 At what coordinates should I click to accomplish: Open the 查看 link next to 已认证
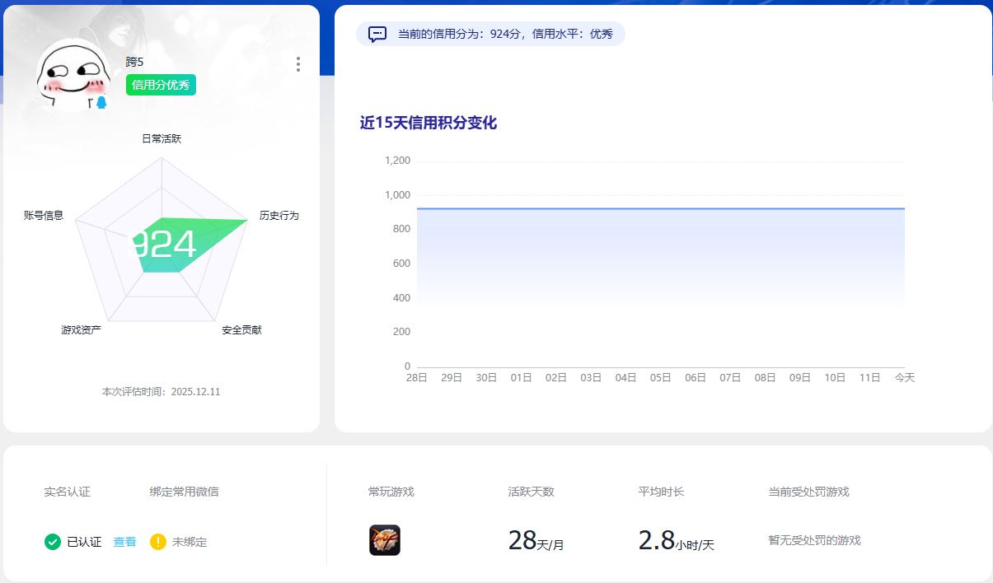tap(124, 542)
